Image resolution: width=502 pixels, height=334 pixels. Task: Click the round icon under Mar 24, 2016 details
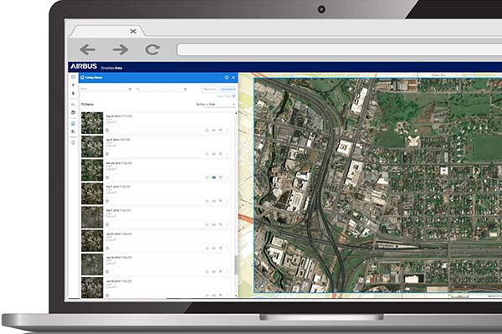pos(107,177)
